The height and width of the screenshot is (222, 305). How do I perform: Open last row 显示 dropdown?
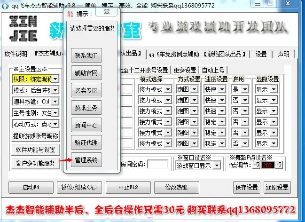(274, 143)
